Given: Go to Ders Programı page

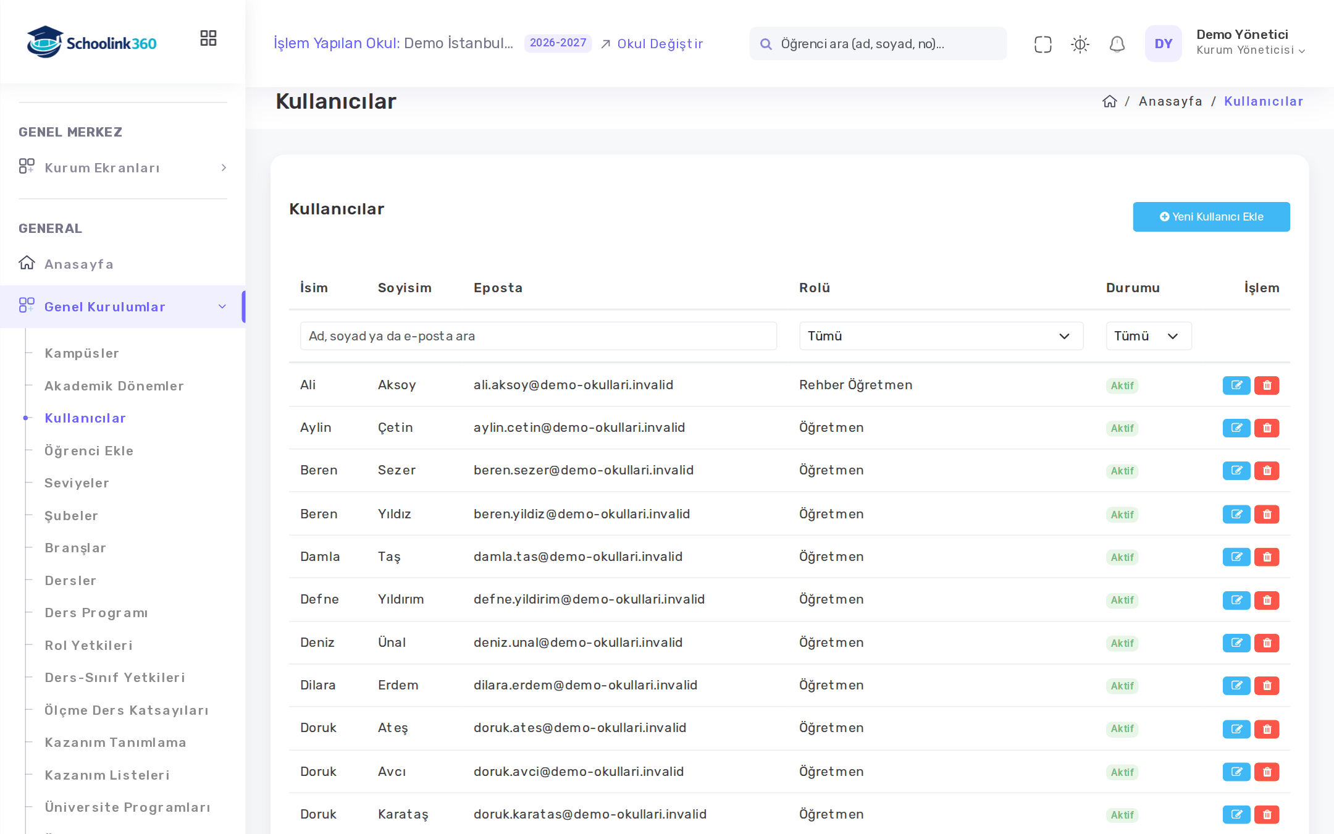Looking at the screenshot, I should click(96, 613).
